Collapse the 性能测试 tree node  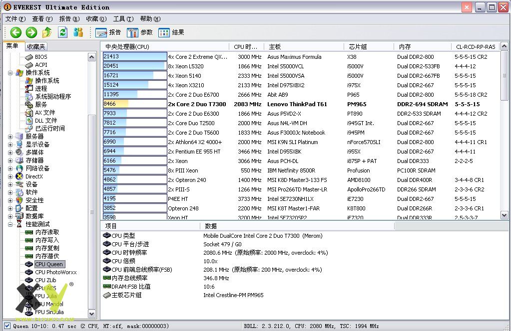(x=10, y=224)
